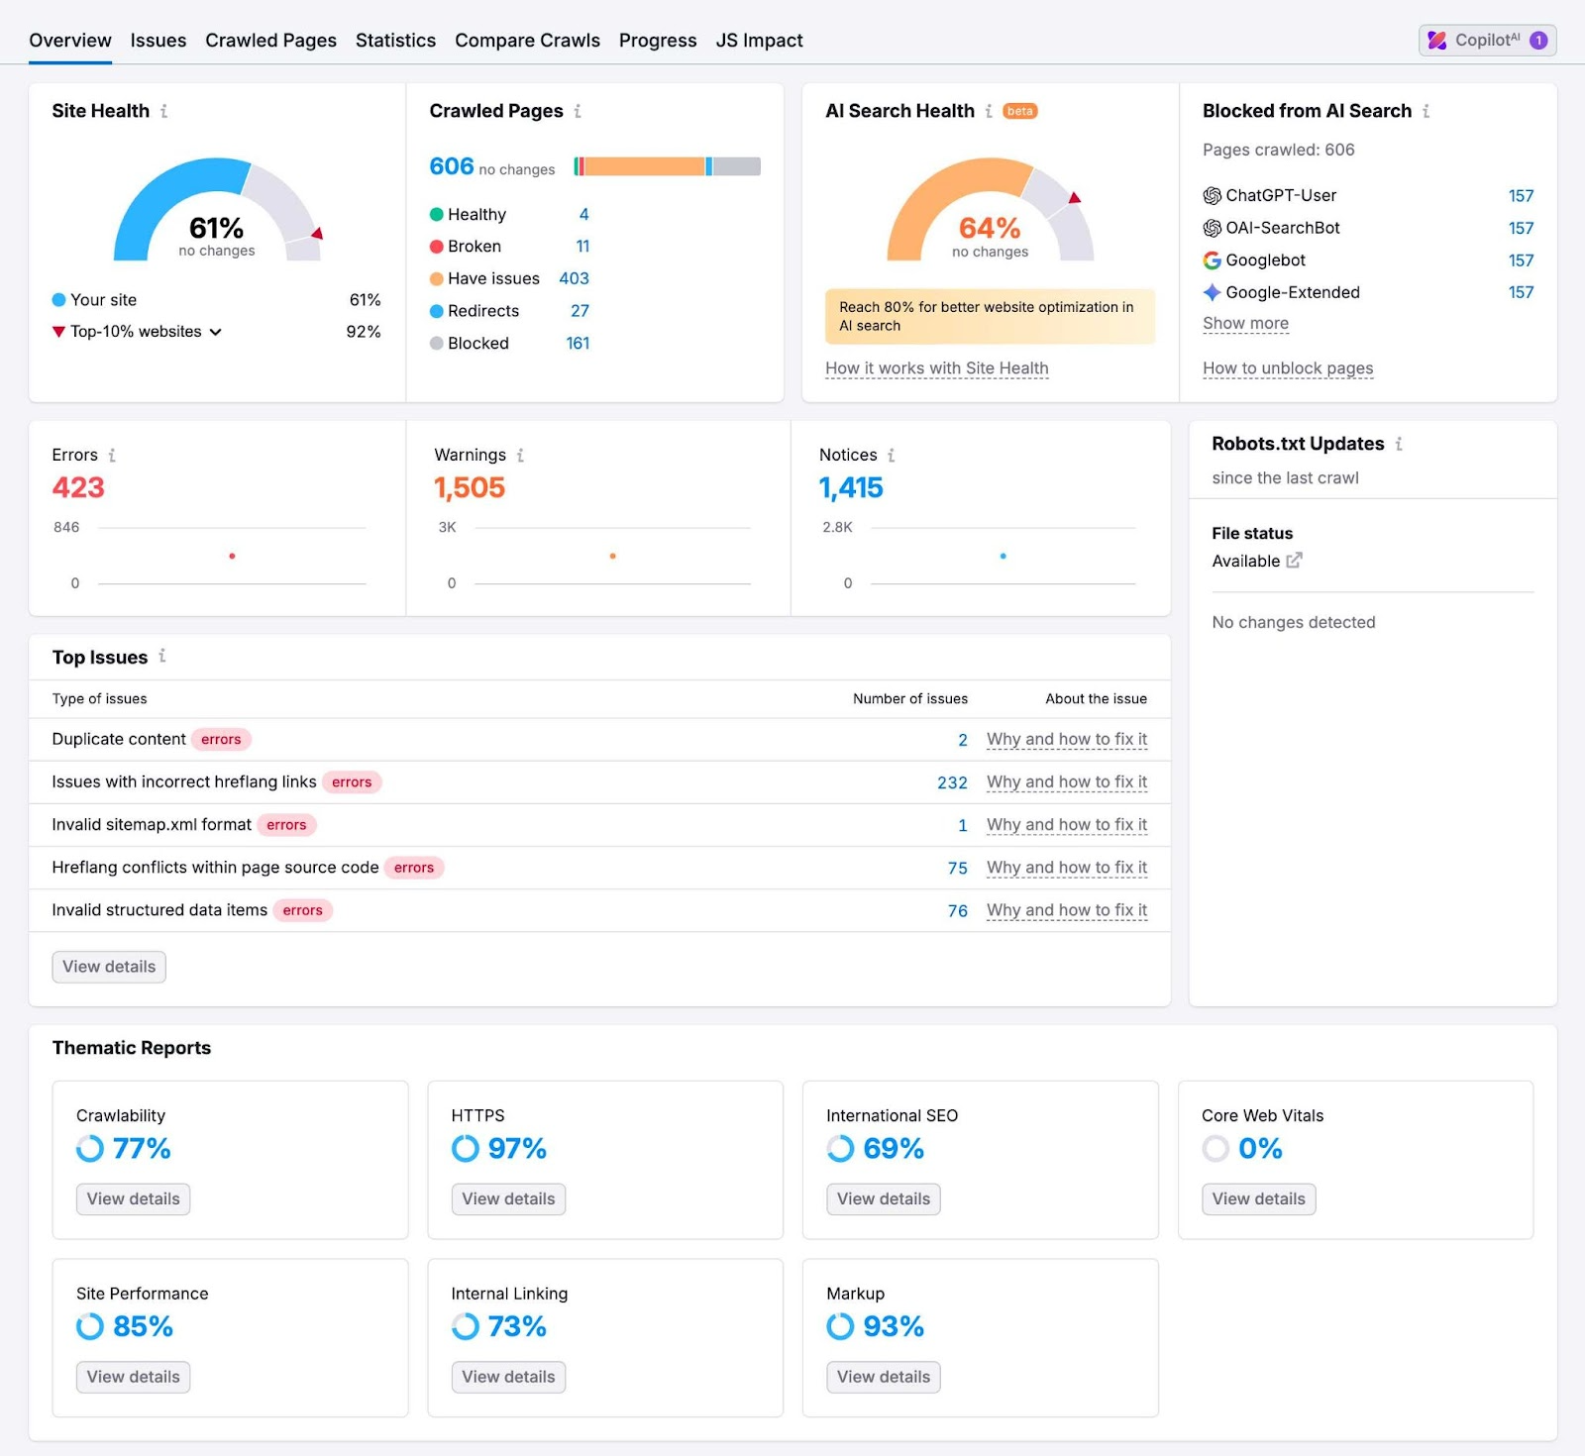This screenshot has width=1585, height=1456.
Task: Open the Available file status external link icon
Action: click(1293, 561)
